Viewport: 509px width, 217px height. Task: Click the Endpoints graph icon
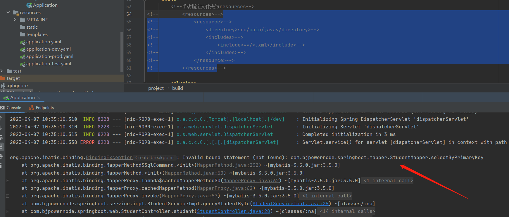(32, 108)
